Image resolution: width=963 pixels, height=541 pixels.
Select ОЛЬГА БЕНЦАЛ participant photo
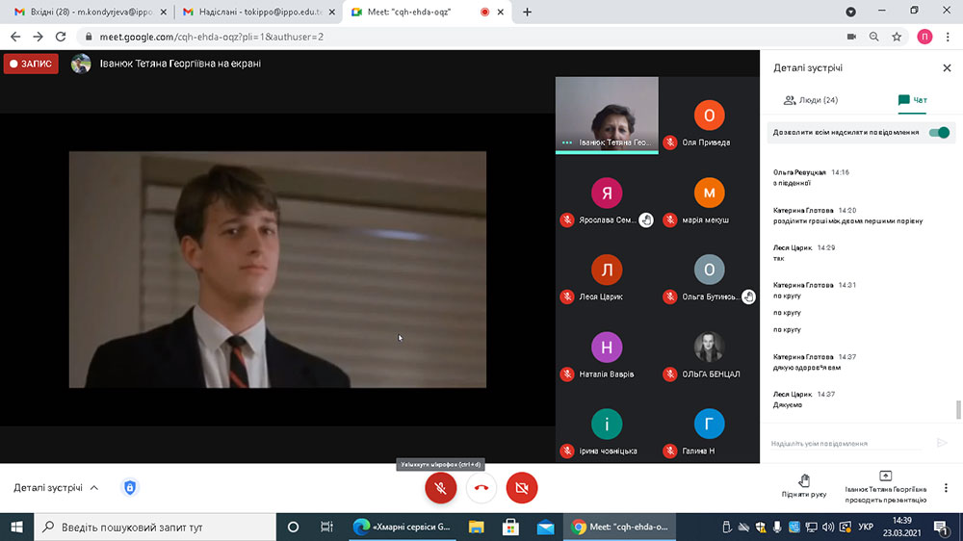click(x=709, y=347)
